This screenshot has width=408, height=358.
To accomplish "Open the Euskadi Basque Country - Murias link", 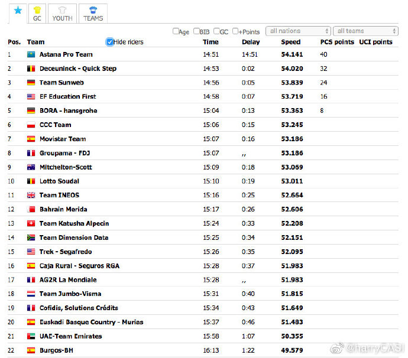I will (x=91, y=322).
